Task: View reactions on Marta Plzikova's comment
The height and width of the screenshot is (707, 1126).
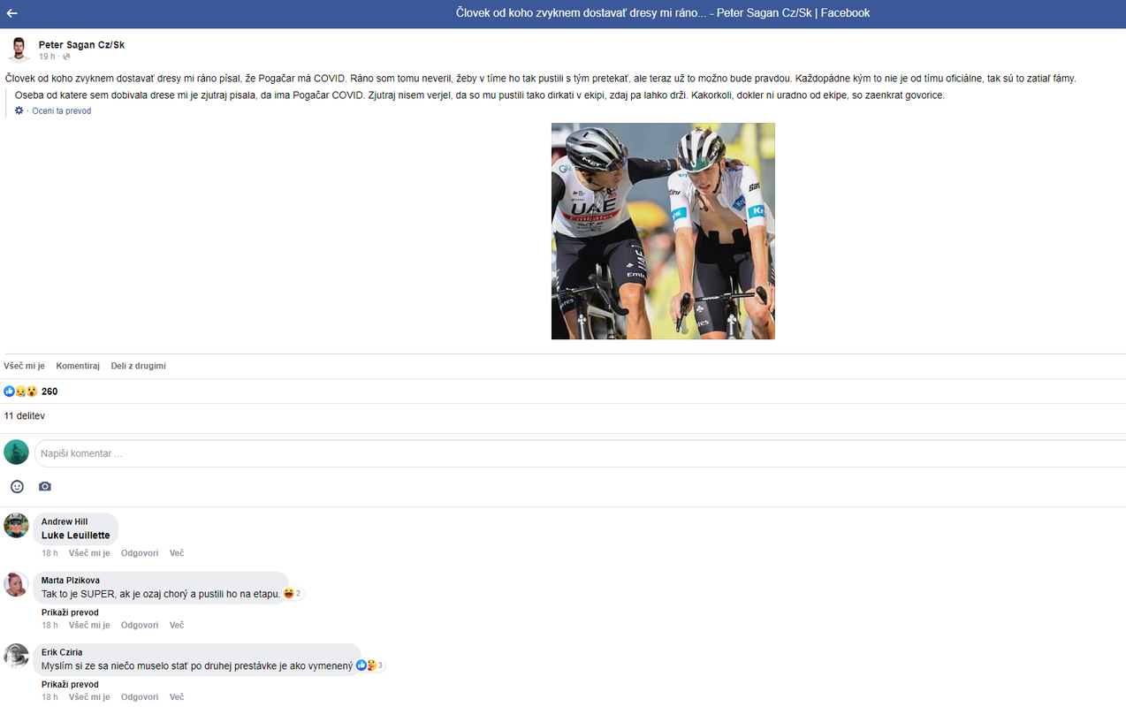Action: [x=293, y=594]
